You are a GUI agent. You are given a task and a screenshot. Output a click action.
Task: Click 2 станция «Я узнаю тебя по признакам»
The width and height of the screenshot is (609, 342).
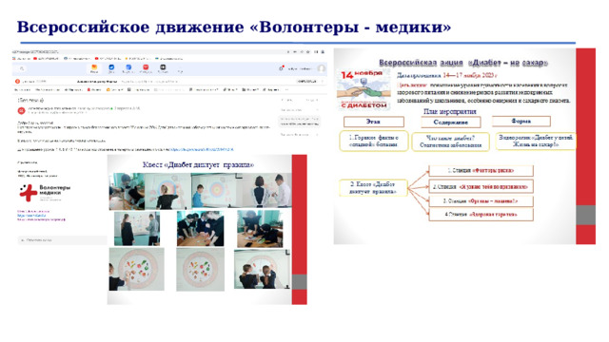click(x=481, y=186)
